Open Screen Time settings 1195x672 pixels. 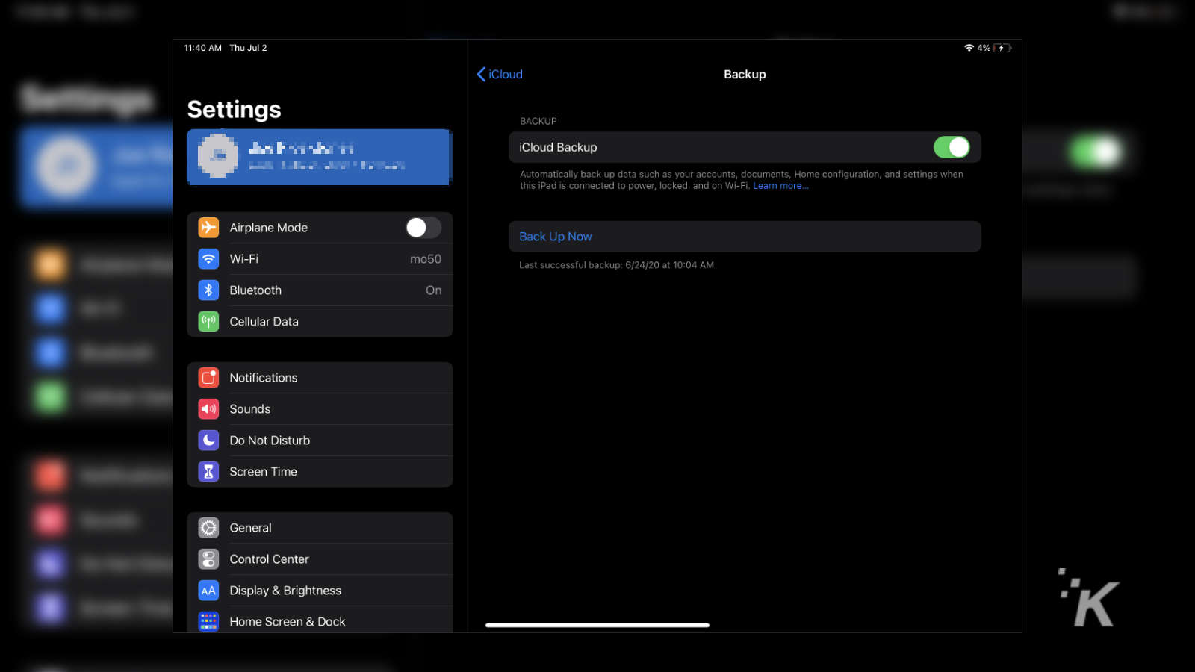[x=320, y=472]
